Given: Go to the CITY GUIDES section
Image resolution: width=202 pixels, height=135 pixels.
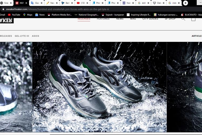Looking at the screenshot, I should [x=150, y=19].
